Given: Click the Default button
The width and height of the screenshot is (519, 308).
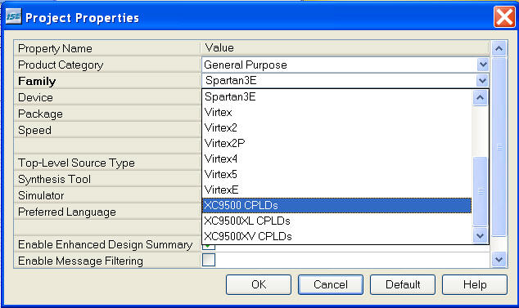Looking at the screenshot, I should click(403, 284).
